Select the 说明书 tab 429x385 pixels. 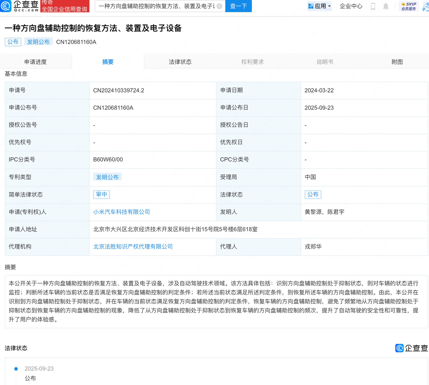click(325, 62)
